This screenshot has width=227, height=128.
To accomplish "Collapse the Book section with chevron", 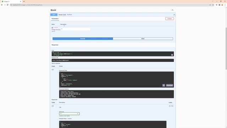I will [172, 10].
